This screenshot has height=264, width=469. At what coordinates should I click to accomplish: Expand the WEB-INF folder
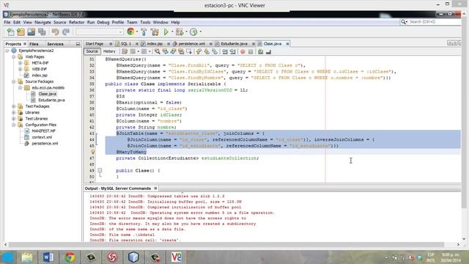[x=20, y=69]
